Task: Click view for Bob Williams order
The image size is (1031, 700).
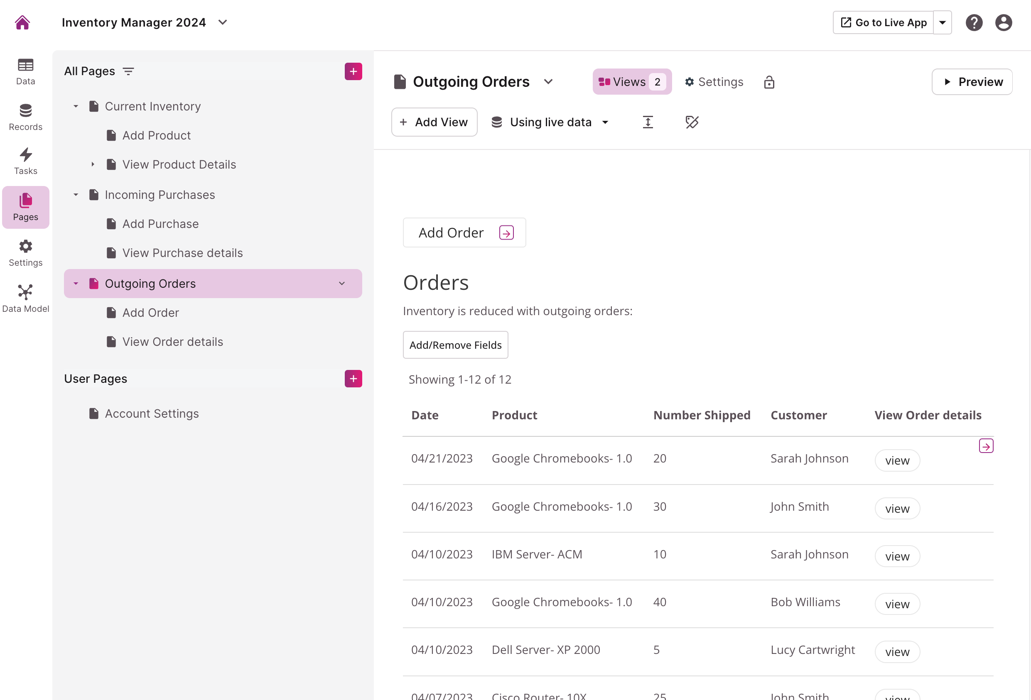Action: tap(897, 604)
